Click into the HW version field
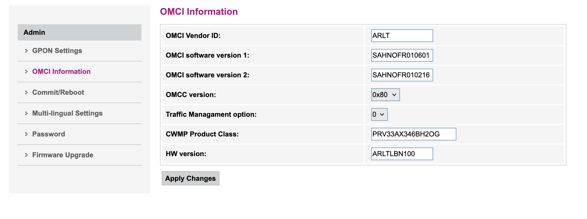587x219 pixels. pos(402,154)
